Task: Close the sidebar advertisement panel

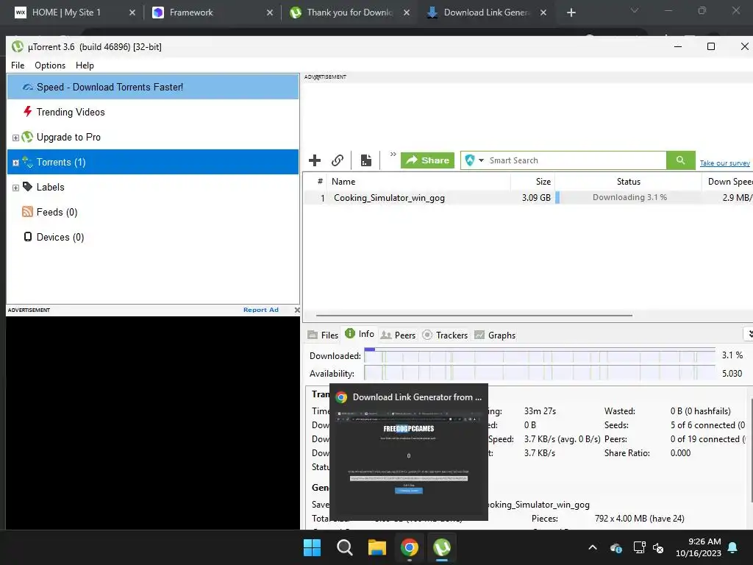Action: [297, 310]
